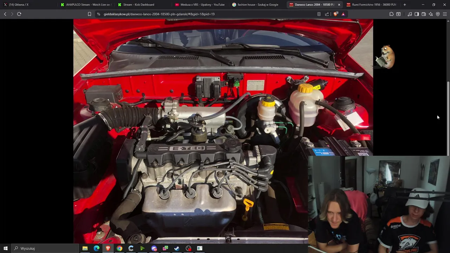Click the Wyszukaj taskbar search box
The width and height of the screenshot is (450, 253).
point(46,248)
